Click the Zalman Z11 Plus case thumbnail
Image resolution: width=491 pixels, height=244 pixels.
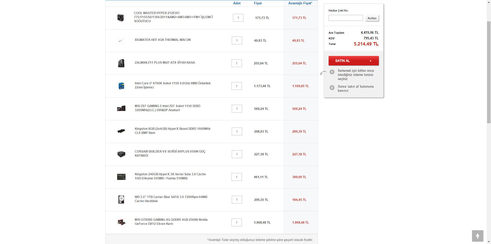pyautogui.click(x=121, y=63)
